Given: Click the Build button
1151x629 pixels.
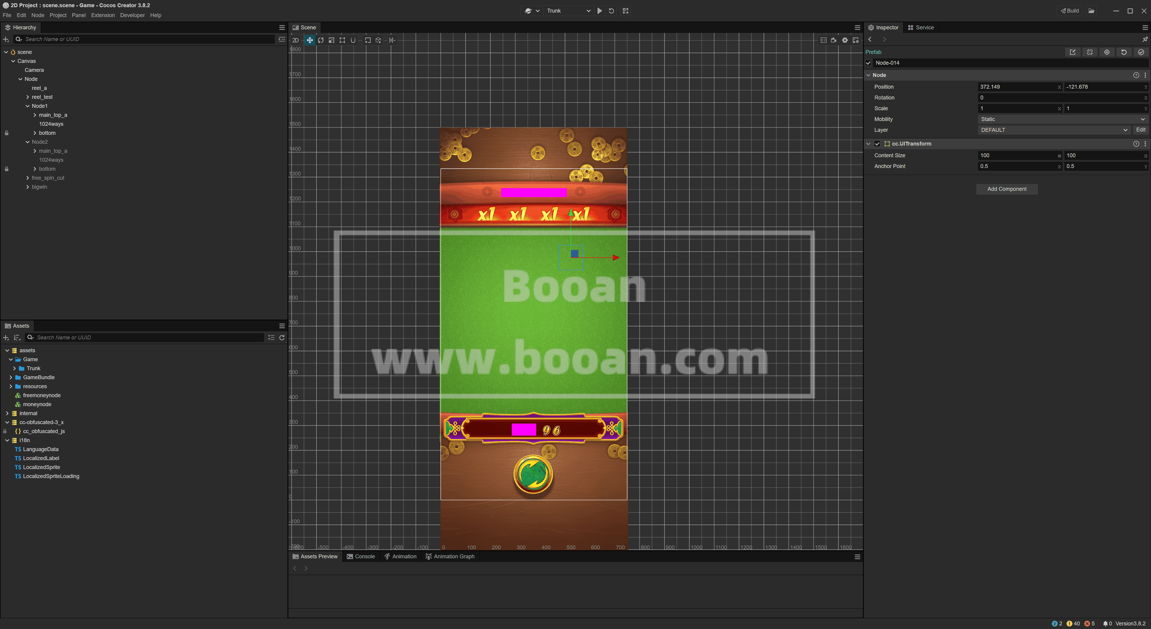Looking at the screenshot, I should coord(1070,11).
